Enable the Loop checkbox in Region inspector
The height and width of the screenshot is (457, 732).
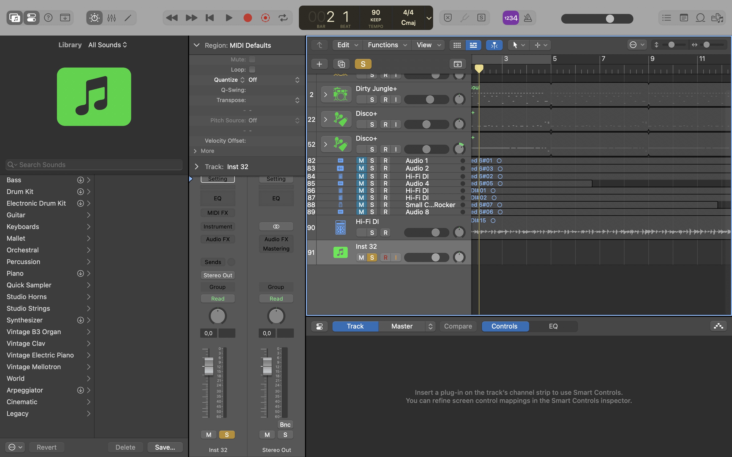pyautogui.click(x=252, y=70)
